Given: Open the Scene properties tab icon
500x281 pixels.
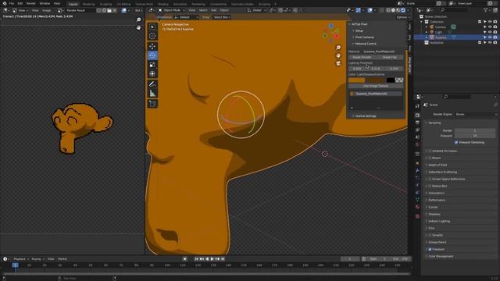Looking at the screenshot, I should click(x=417, y=137).
